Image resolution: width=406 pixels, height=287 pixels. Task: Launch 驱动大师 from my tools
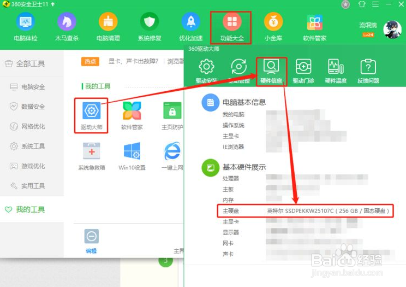[91, 116]
